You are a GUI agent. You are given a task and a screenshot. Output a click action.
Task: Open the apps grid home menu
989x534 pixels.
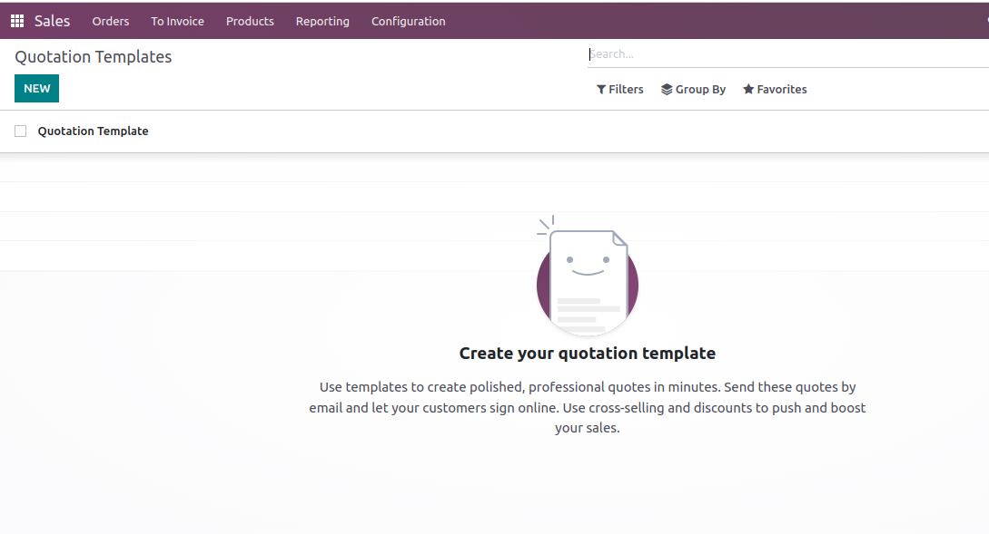[17, 21]
